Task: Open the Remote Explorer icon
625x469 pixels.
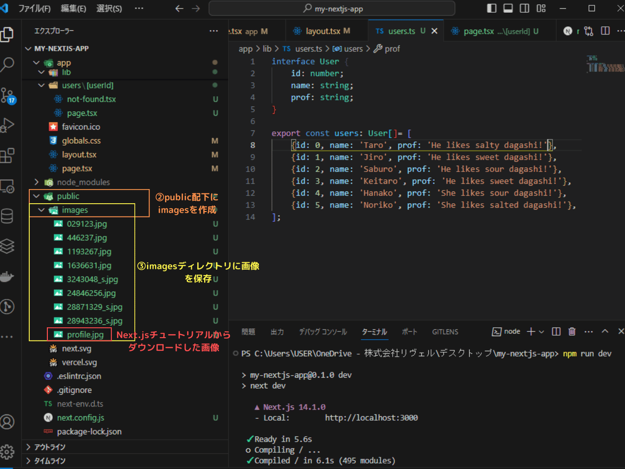Action: [x=7, y=186]
